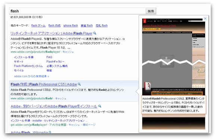Click preview magnifier beside 'Adobe Flash Playerをインストール' result

click(100, 106)
